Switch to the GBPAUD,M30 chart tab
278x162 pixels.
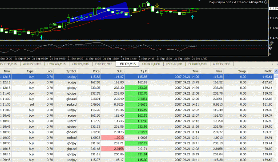(151, 64)
